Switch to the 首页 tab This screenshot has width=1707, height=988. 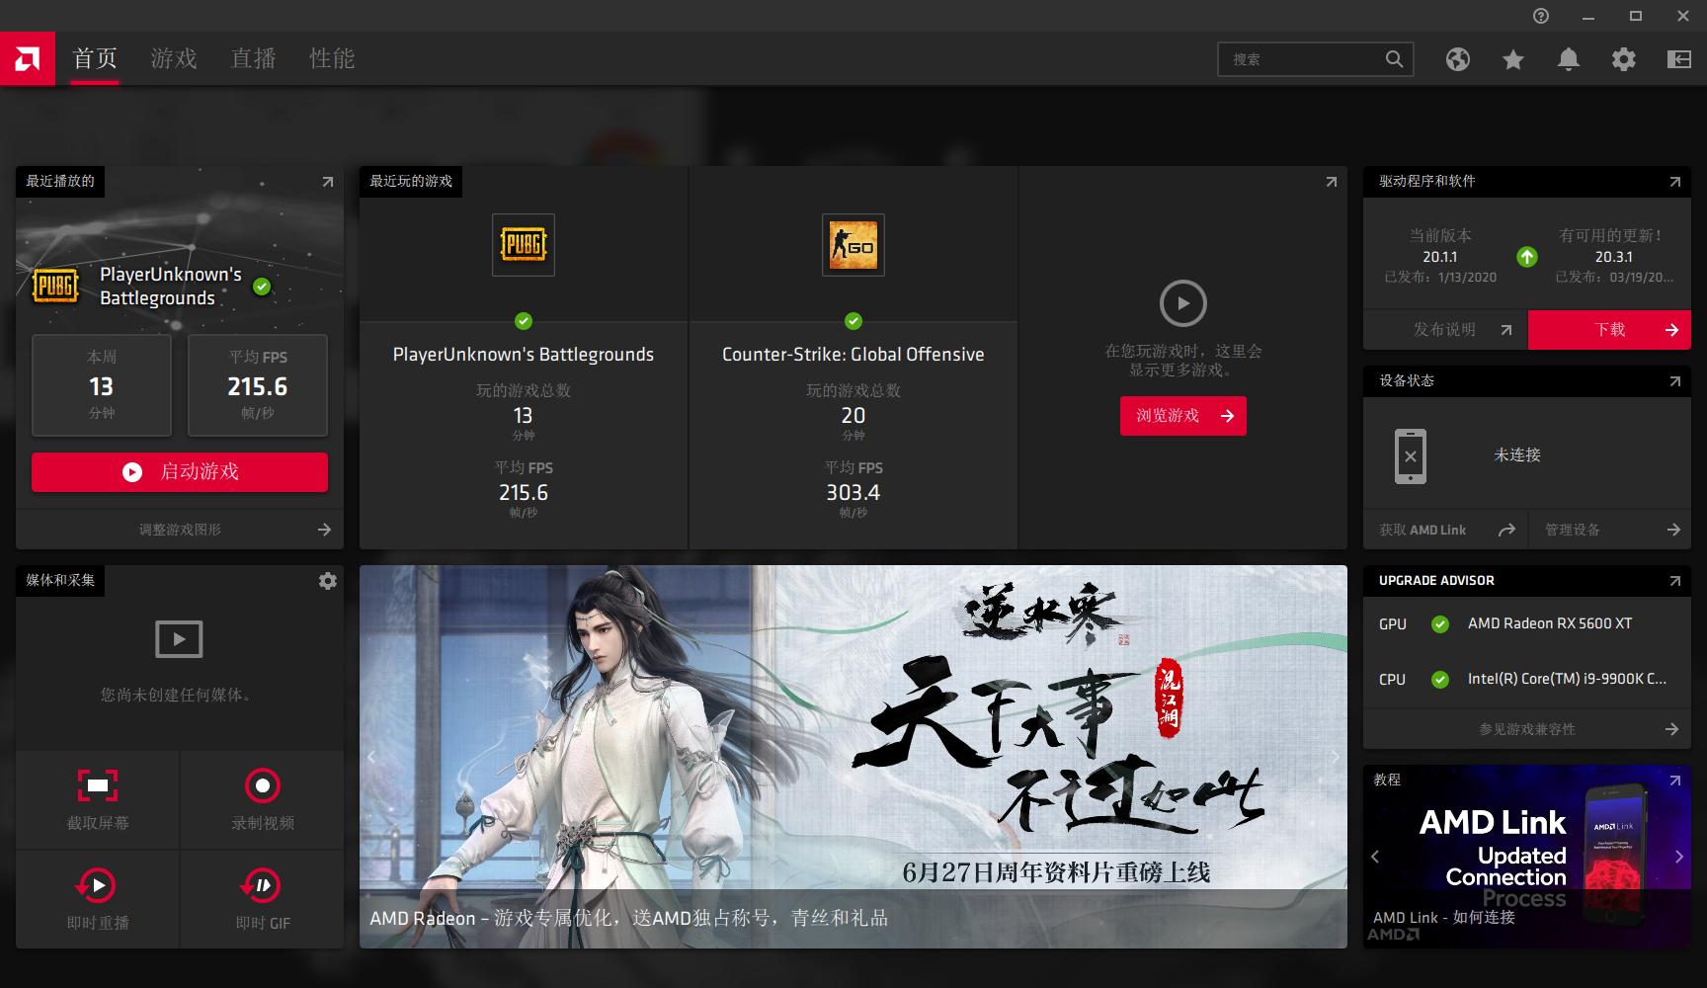coord(95,59)
